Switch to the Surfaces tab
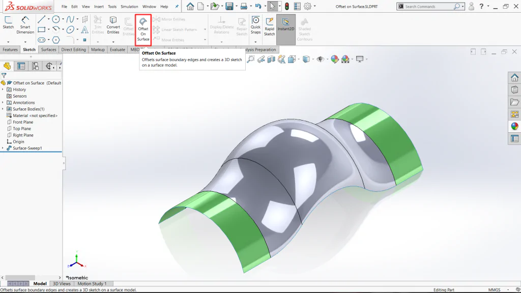This screenshot has height=293, width=521. tap(48, 49)
